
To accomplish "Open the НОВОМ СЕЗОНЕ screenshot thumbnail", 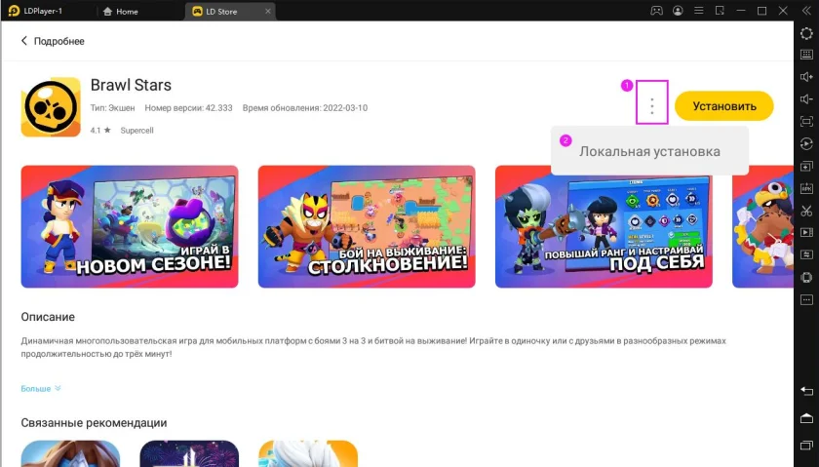I will (130, 227).
